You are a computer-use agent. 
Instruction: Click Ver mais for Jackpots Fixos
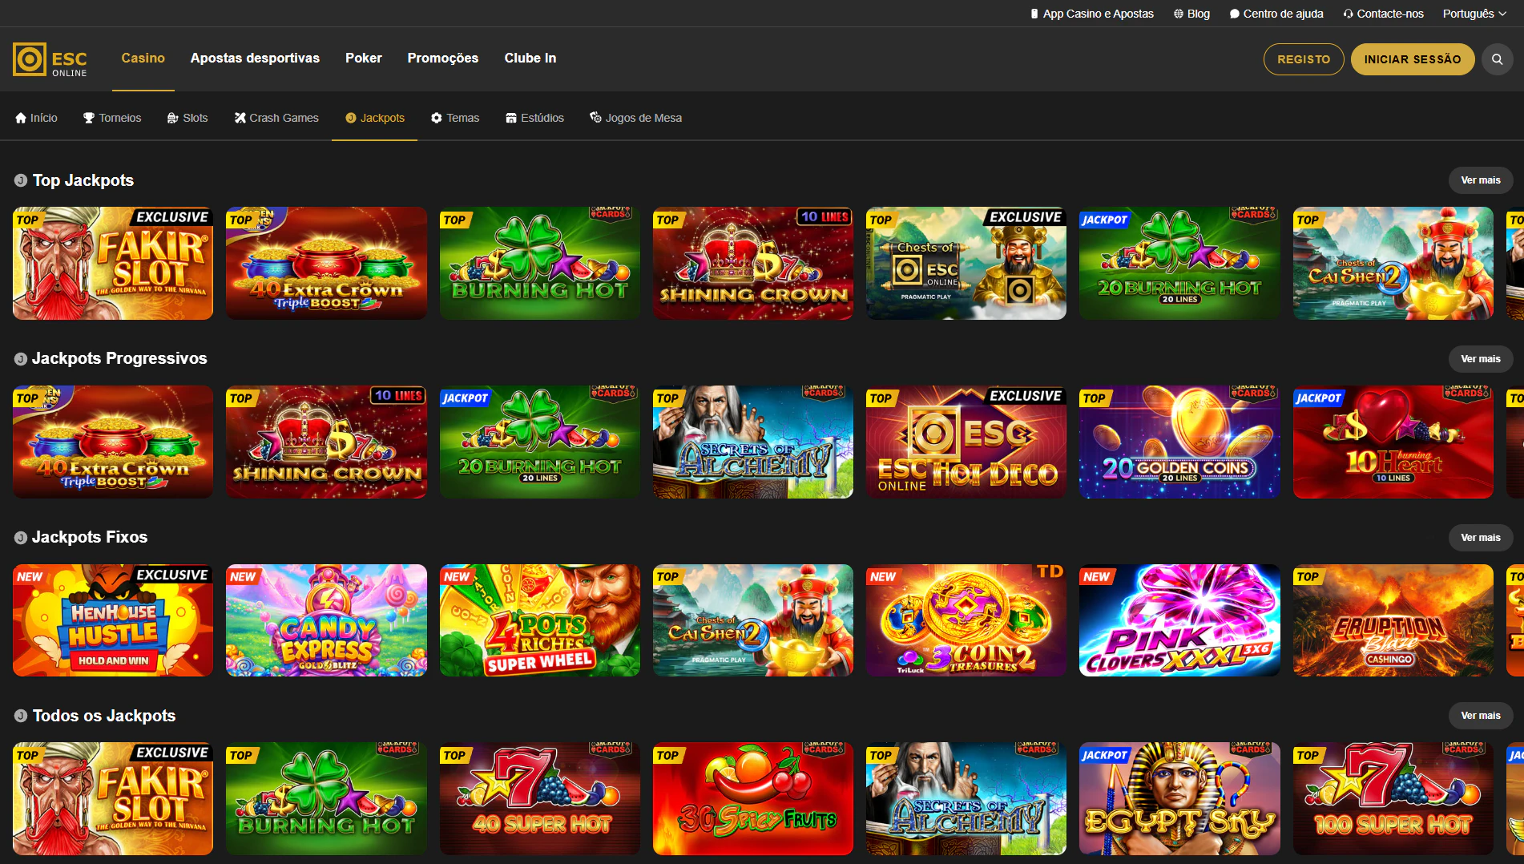[x=1480, y=538]
